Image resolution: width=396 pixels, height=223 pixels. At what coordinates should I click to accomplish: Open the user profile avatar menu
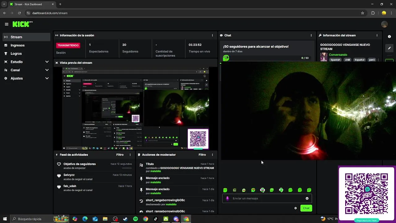[384, 24]
